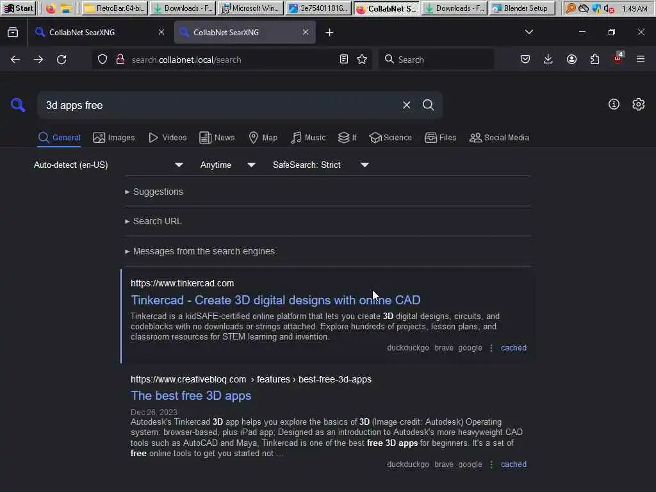Switch to Social Media category
Viewport: 656px width, 492px height.
(499, 138)
